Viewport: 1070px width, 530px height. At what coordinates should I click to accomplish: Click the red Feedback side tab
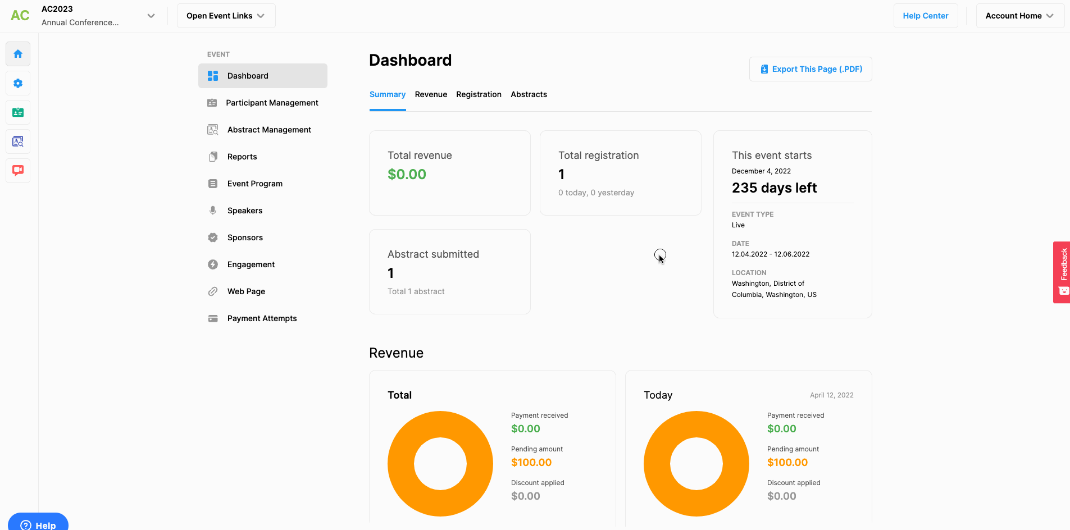(1062, 272)
